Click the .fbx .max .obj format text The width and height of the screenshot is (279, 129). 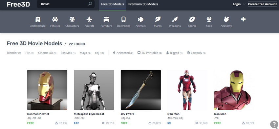click(175, 118)
